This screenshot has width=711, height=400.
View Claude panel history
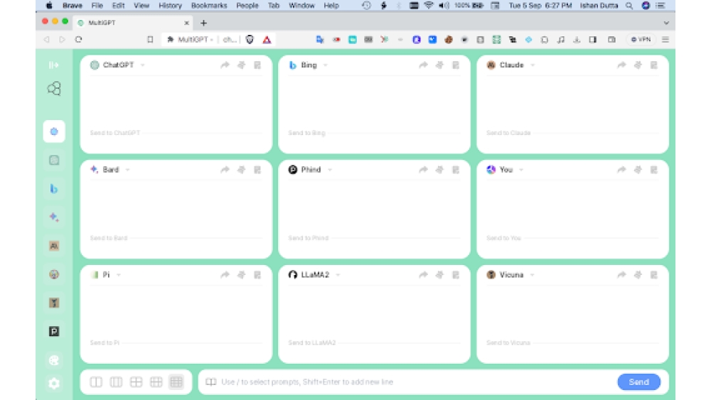pyautogui.click(x=654, y=65)
